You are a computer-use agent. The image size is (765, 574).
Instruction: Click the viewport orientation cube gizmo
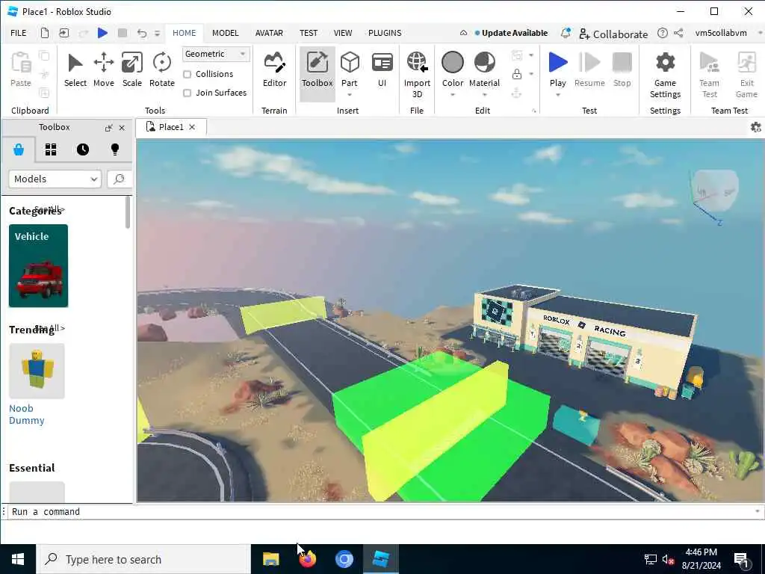715,191
